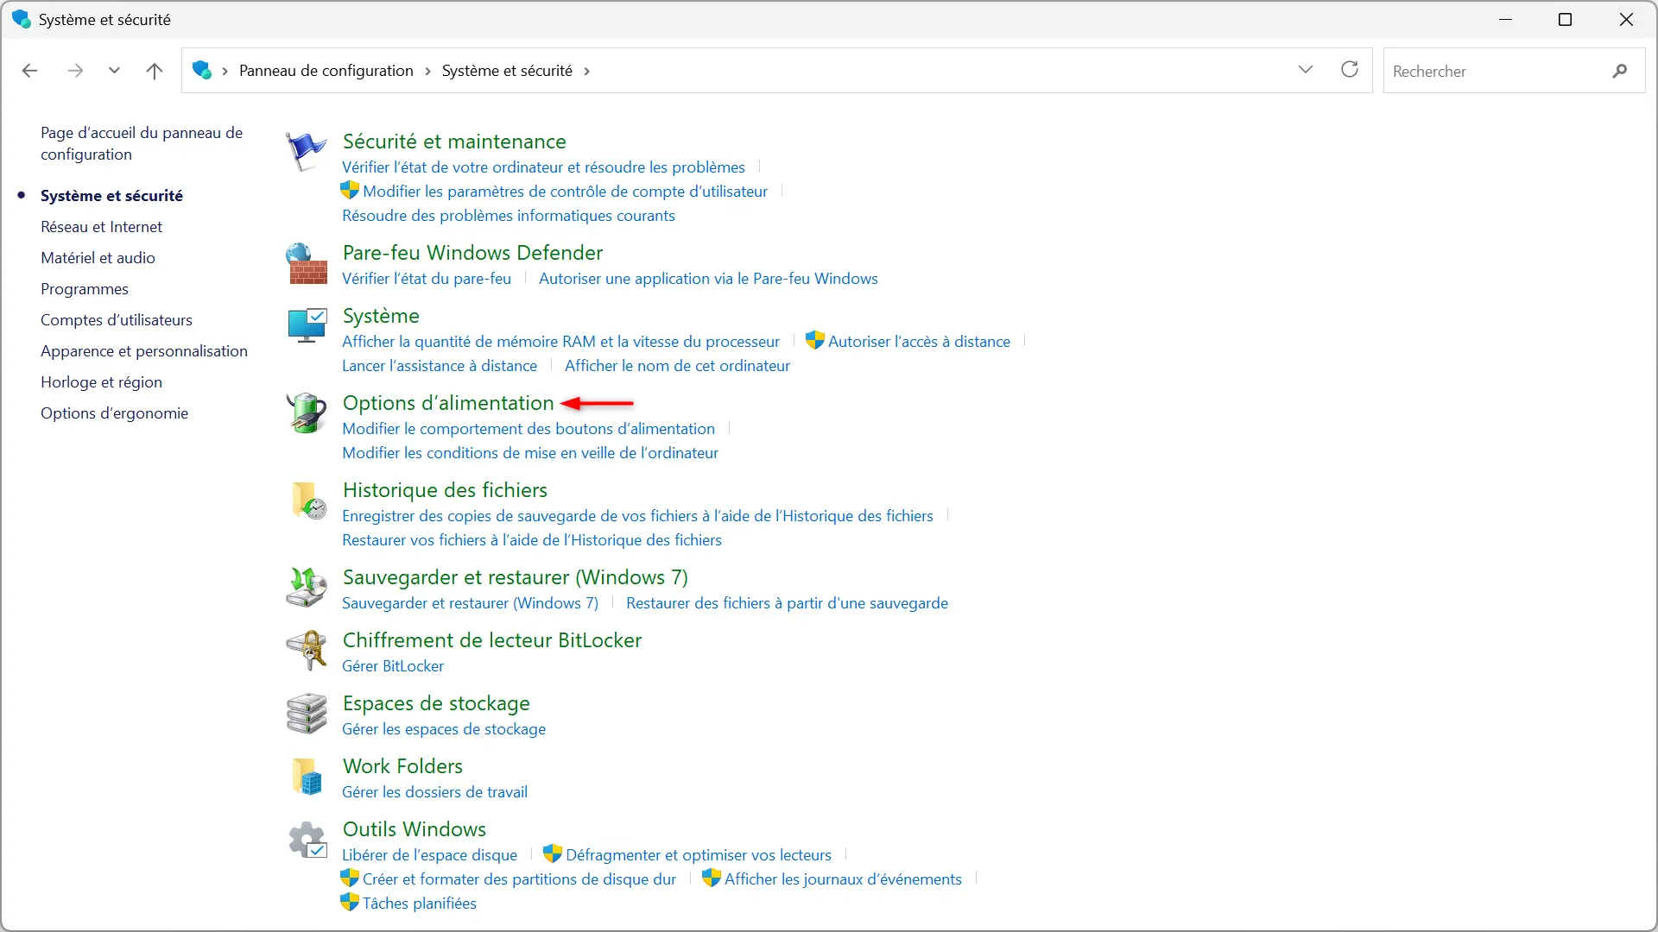Click Lancer l'assistance à distance
Viewport: 1658px width, 932px height.
pyautogui.click(x=440, y=366)
